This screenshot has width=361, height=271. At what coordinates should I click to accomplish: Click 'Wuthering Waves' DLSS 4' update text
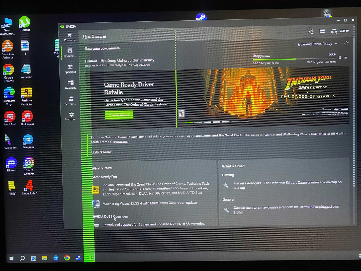(150, 203)
